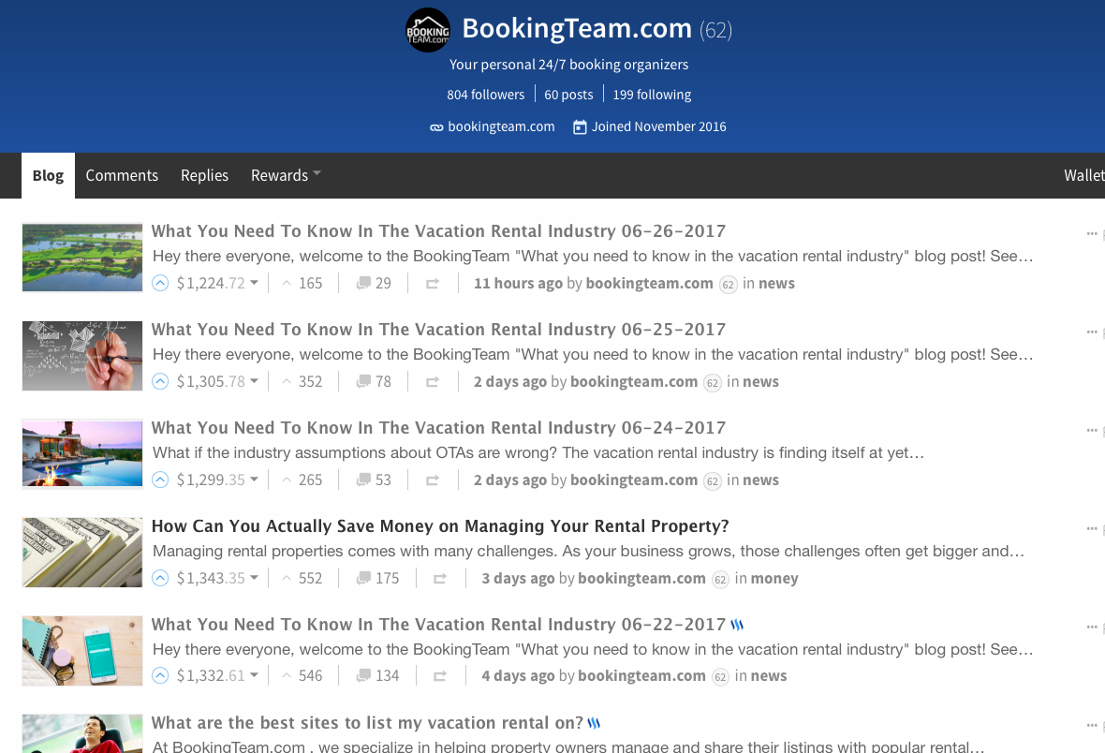Open the dollar bills stack thumbnail

click(x=82, y=553)
